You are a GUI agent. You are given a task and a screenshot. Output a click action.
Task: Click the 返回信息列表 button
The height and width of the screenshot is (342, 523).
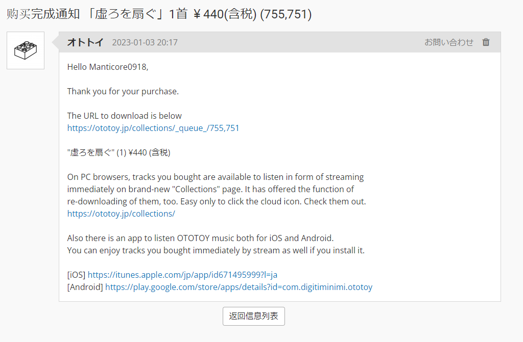pyautogui.click(x=253, y=316)
